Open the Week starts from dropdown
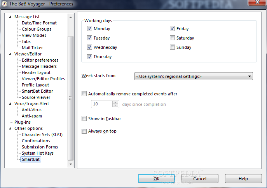267x188 pixels. [194, 76]
